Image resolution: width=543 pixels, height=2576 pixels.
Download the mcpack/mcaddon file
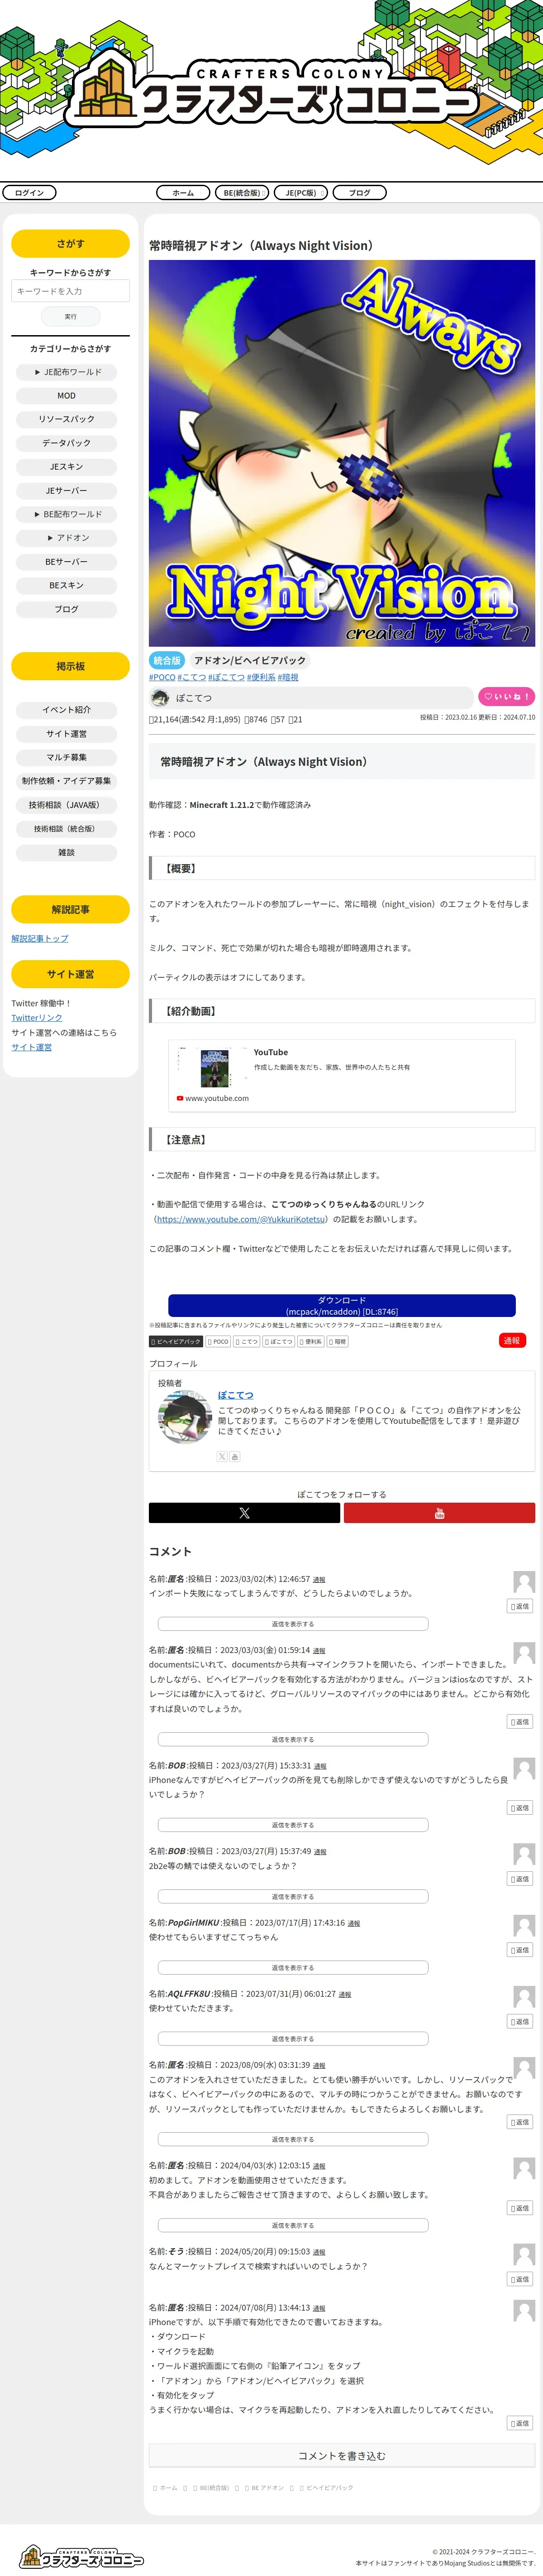pos(342,1306)
